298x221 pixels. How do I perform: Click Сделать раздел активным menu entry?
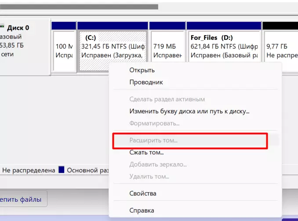[167, 100]
